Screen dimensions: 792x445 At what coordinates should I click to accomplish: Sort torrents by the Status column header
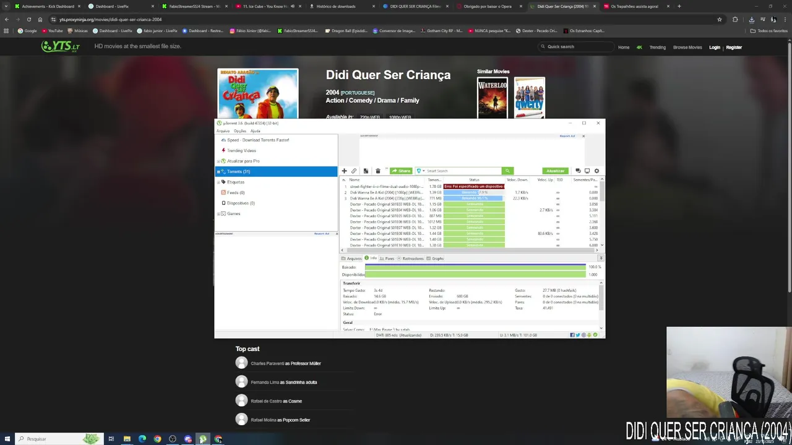(x=474, y=180)
